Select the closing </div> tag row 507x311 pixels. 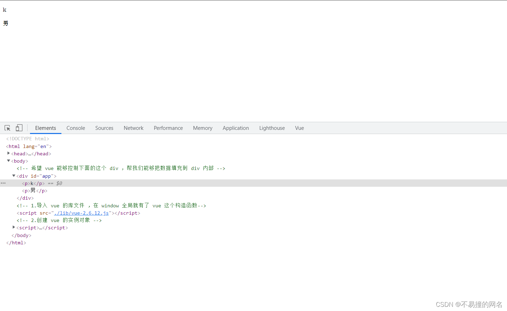[x=25, y=198]
